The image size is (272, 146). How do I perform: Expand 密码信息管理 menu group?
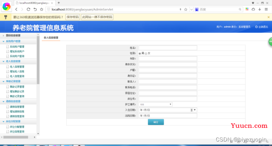pos(13,35)
